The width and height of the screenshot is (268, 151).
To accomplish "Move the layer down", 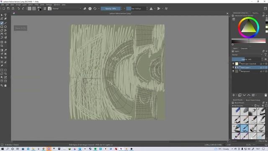I will [244, 95].
